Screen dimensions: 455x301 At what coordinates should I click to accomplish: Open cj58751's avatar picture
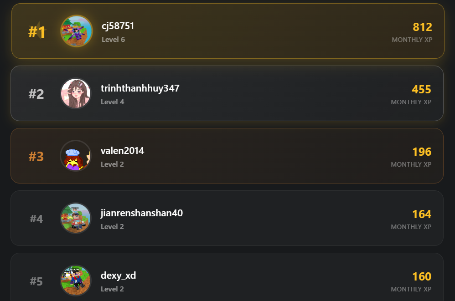77,31
